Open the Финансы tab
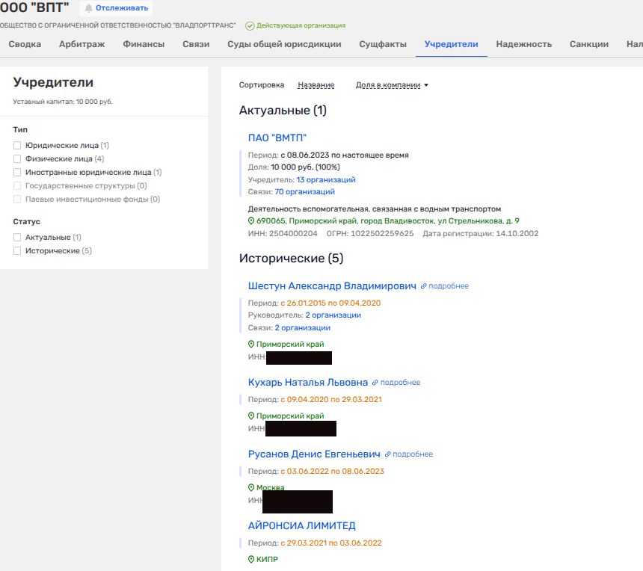Viewport: 643px width, 571px height. tap(144, 44)
